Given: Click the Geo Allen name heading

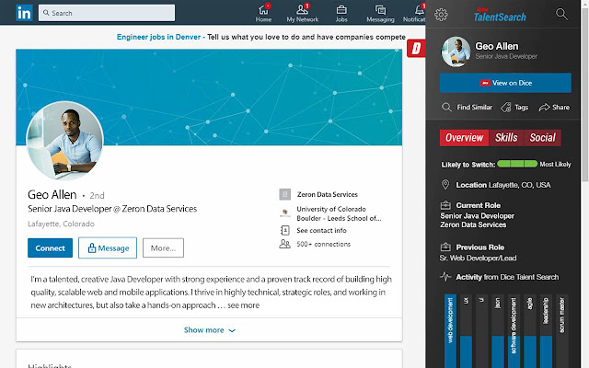Looking at the screenshot, I should (52, 195).
